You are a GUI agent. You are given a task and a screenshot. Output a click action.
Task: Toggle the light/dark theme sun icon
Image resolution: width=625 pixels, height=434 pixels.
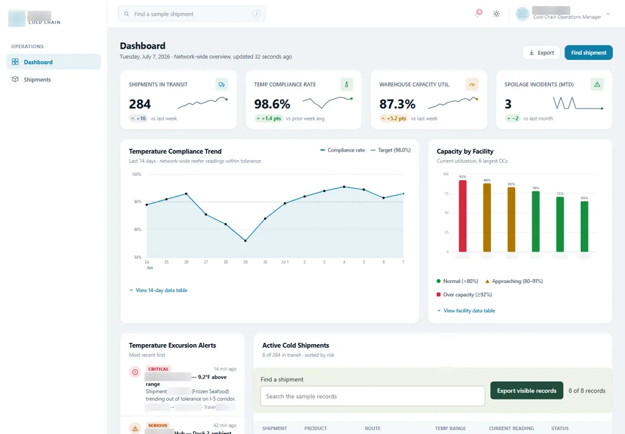[496, 14]
